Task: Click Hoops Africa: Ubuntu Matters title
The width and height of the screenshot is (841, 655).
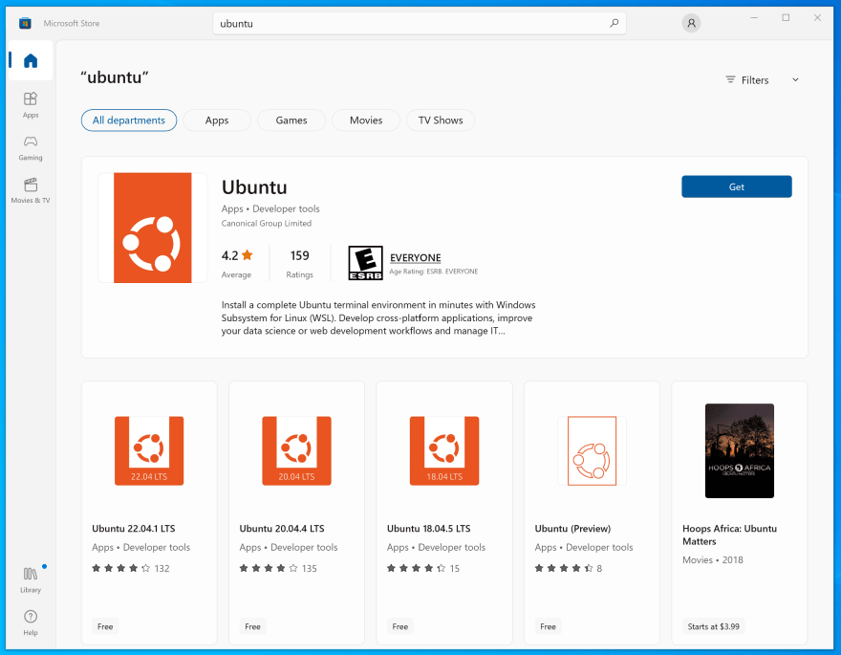Action: (729, 535)
